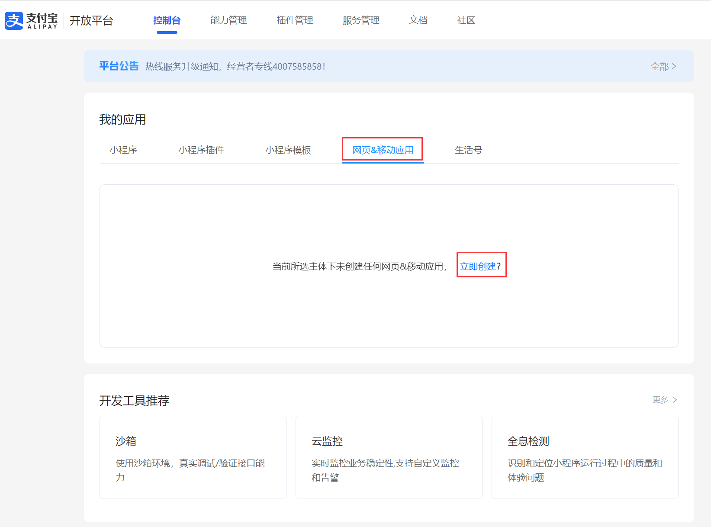Click the 开放平台 title text

pos(91,20)
